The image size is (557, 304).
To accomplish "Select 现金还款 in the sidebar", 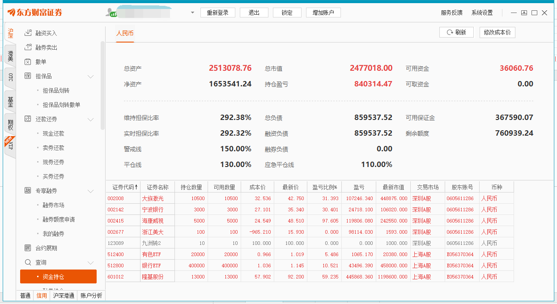I will tap(53, 133).
